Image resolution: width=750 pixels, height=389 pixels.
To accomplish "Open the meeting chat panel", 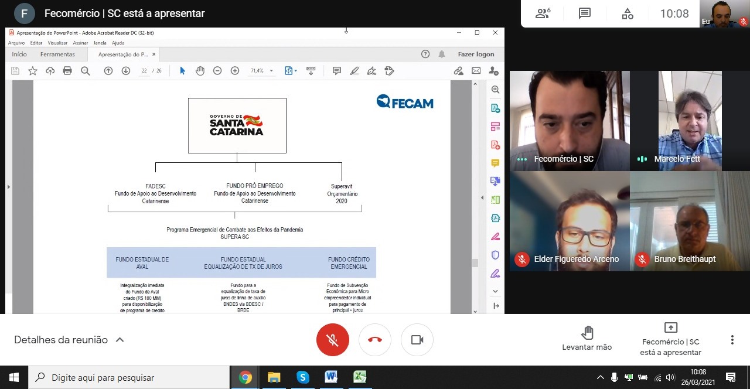I will [584, 13].
